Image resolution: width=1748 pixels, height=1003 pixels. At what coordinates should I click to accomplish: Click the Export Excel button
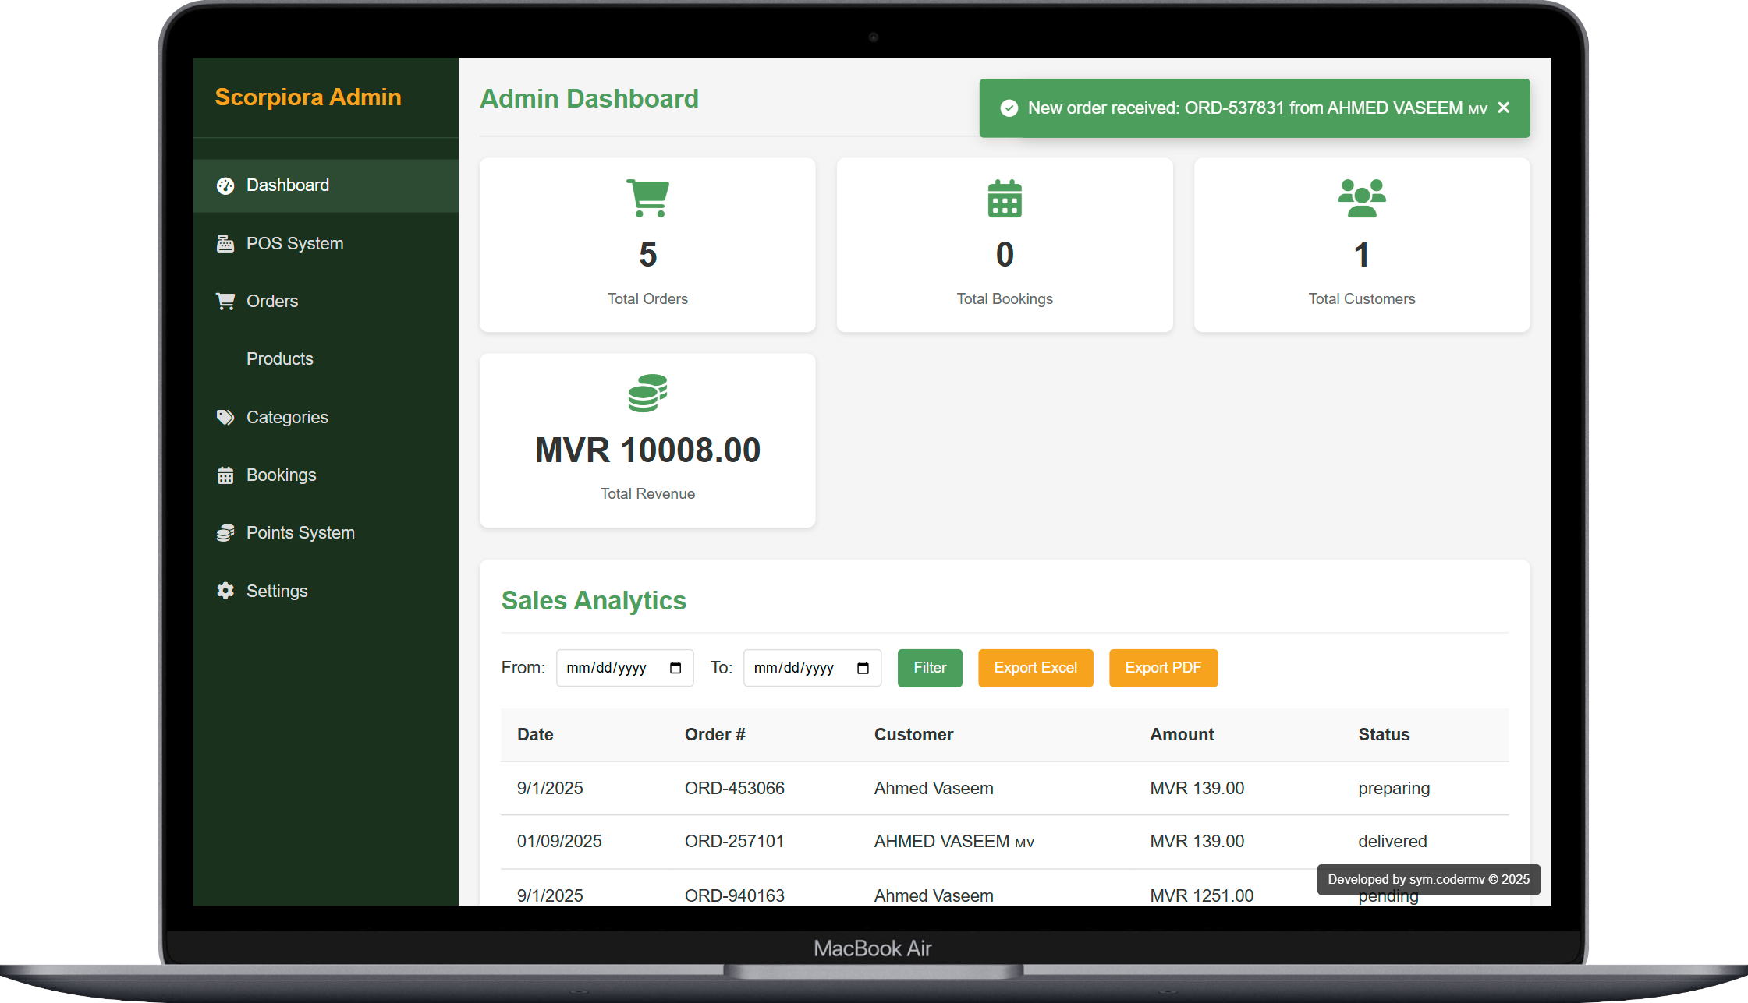tap(1035, 668)
